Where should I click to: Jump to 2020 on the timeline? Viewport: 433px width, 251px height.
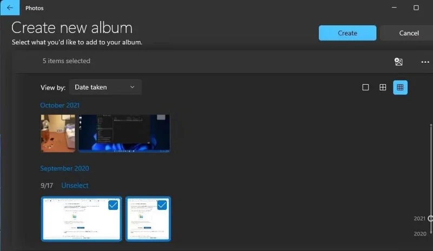click(x=420, y=234)
